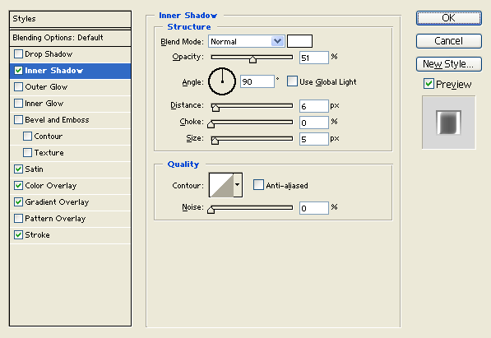Viewport: 491px width, 338px height.
Task: Click the Choke value field
Action: (314, 123)
